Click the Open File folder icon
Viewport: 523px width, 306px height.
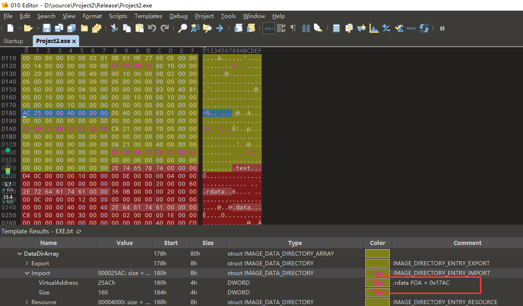(x=28, y=28)
